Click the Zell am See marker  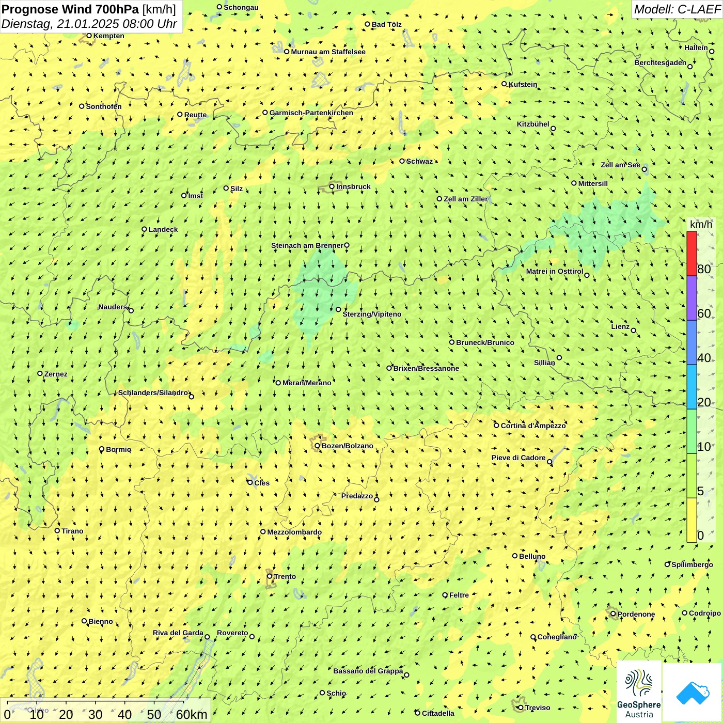[644, 169]
